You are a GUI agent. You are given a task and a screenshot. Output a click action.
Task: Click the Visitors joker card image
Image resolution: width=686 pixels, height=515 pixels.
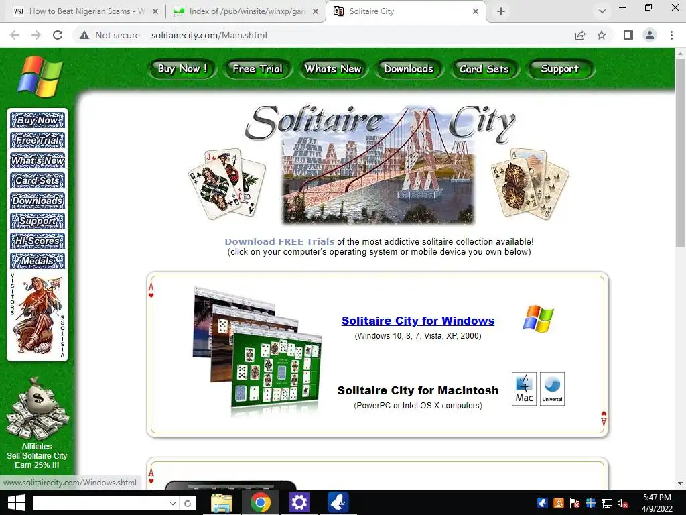pos(38,315)
